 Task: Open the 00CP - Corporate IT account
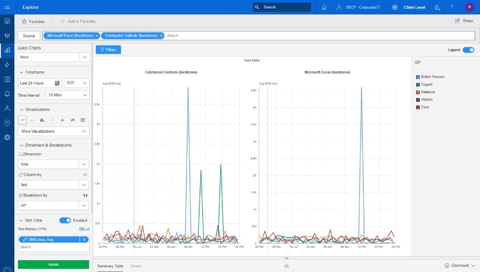coord(358,7)
